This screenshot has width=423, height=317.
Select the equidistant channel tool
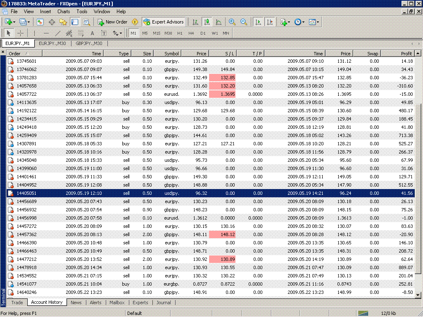[x=69, y=33]
